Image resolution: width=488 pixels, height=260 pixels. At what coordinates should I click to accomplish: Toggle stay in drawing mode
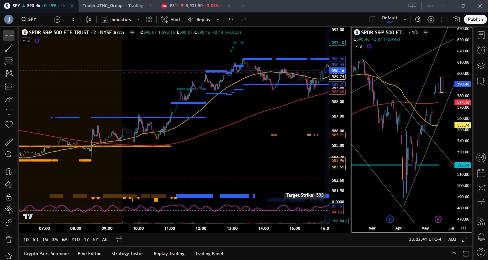tap(9, 184)
